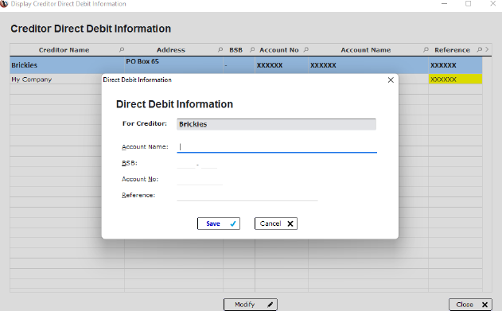Viewport: 502px width, 311px height.
Task: Click the PO Box 65 address cell
Action: 173,65
